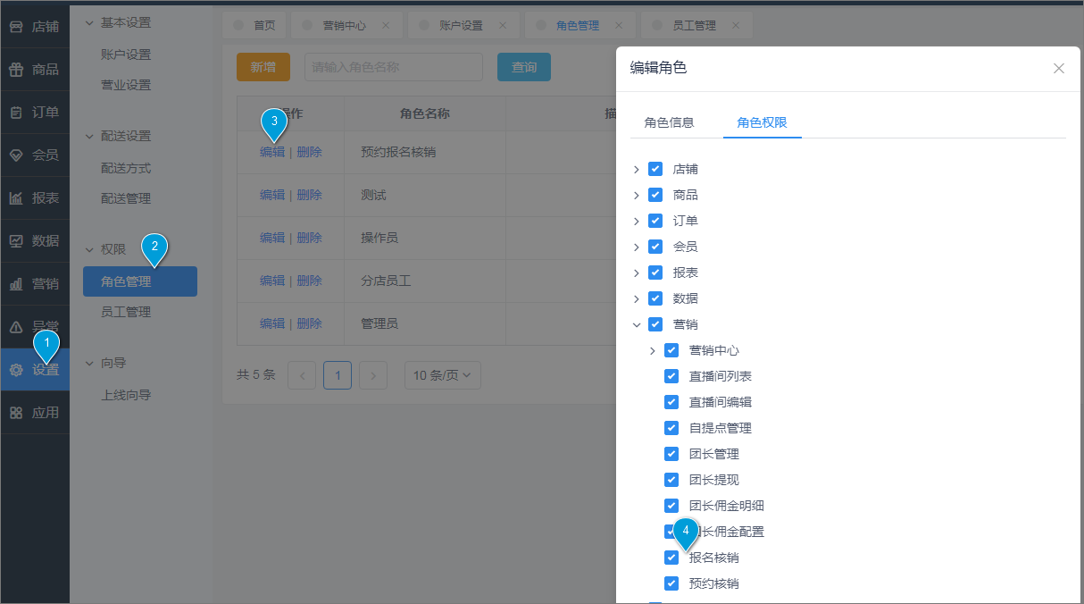Open the 店铺 shop icon in sidebar
This screenshot has width=1084, height=604.
(16, 27)
